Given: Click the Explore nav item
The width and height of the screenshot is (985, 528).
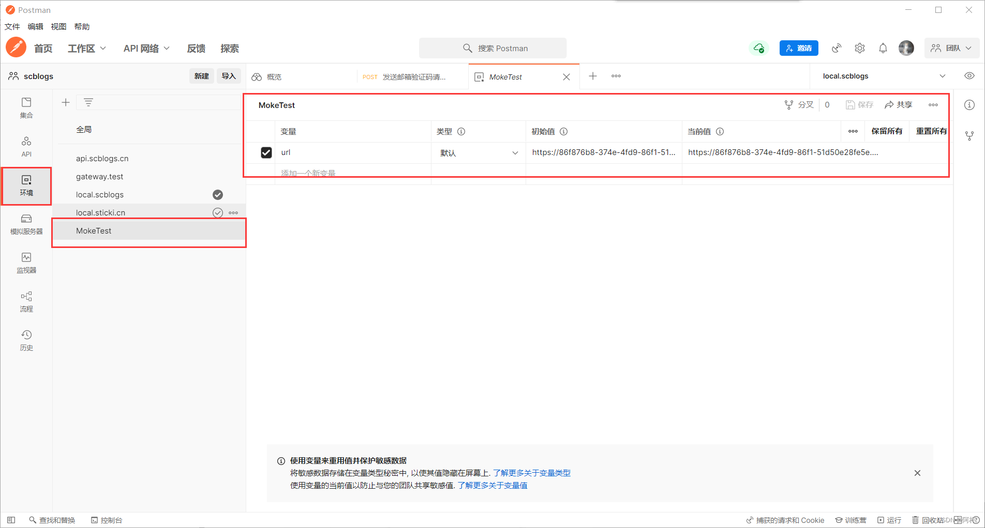Looking at the screenshot, I should (x=230, y=48).
